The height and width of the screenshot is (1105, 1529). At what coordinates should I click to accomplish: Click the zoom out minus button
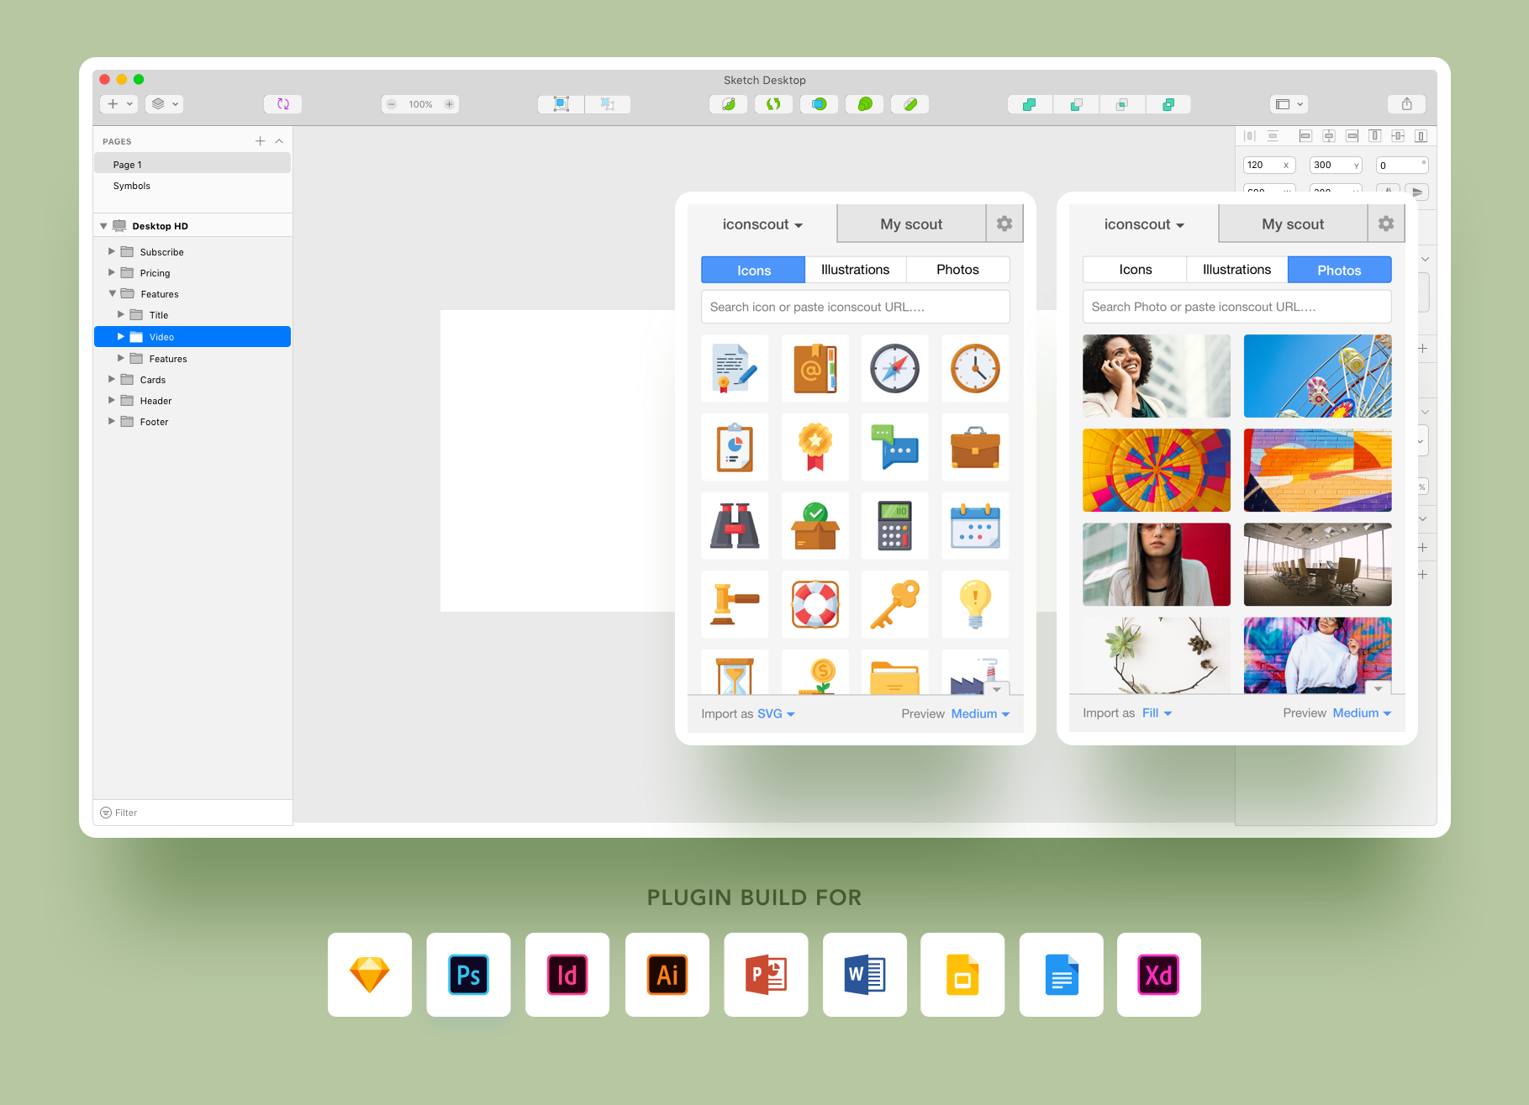pos(391,103)
